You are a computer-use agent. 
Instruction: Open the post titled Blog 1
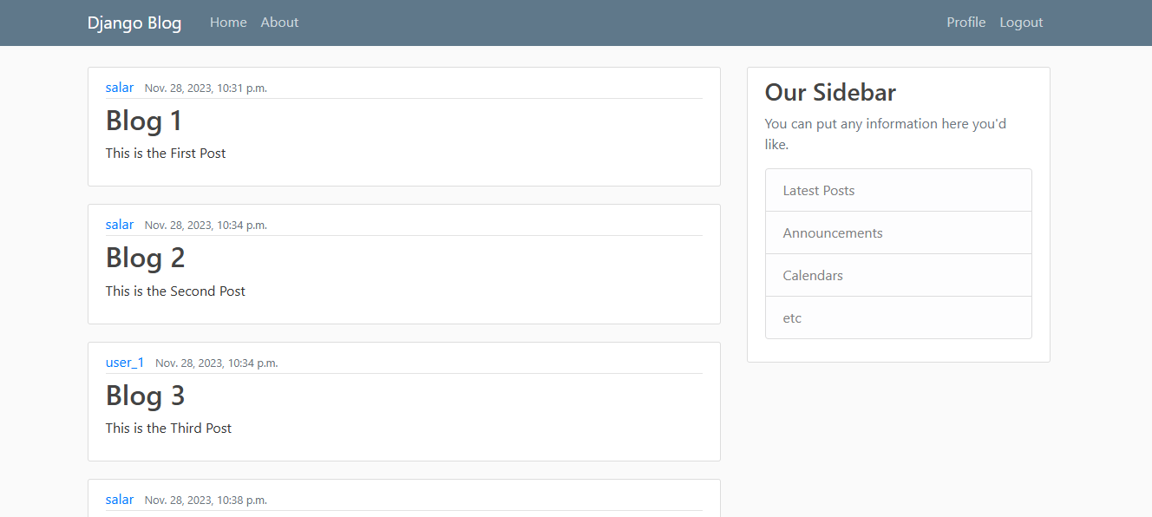(x=143, y=121)
